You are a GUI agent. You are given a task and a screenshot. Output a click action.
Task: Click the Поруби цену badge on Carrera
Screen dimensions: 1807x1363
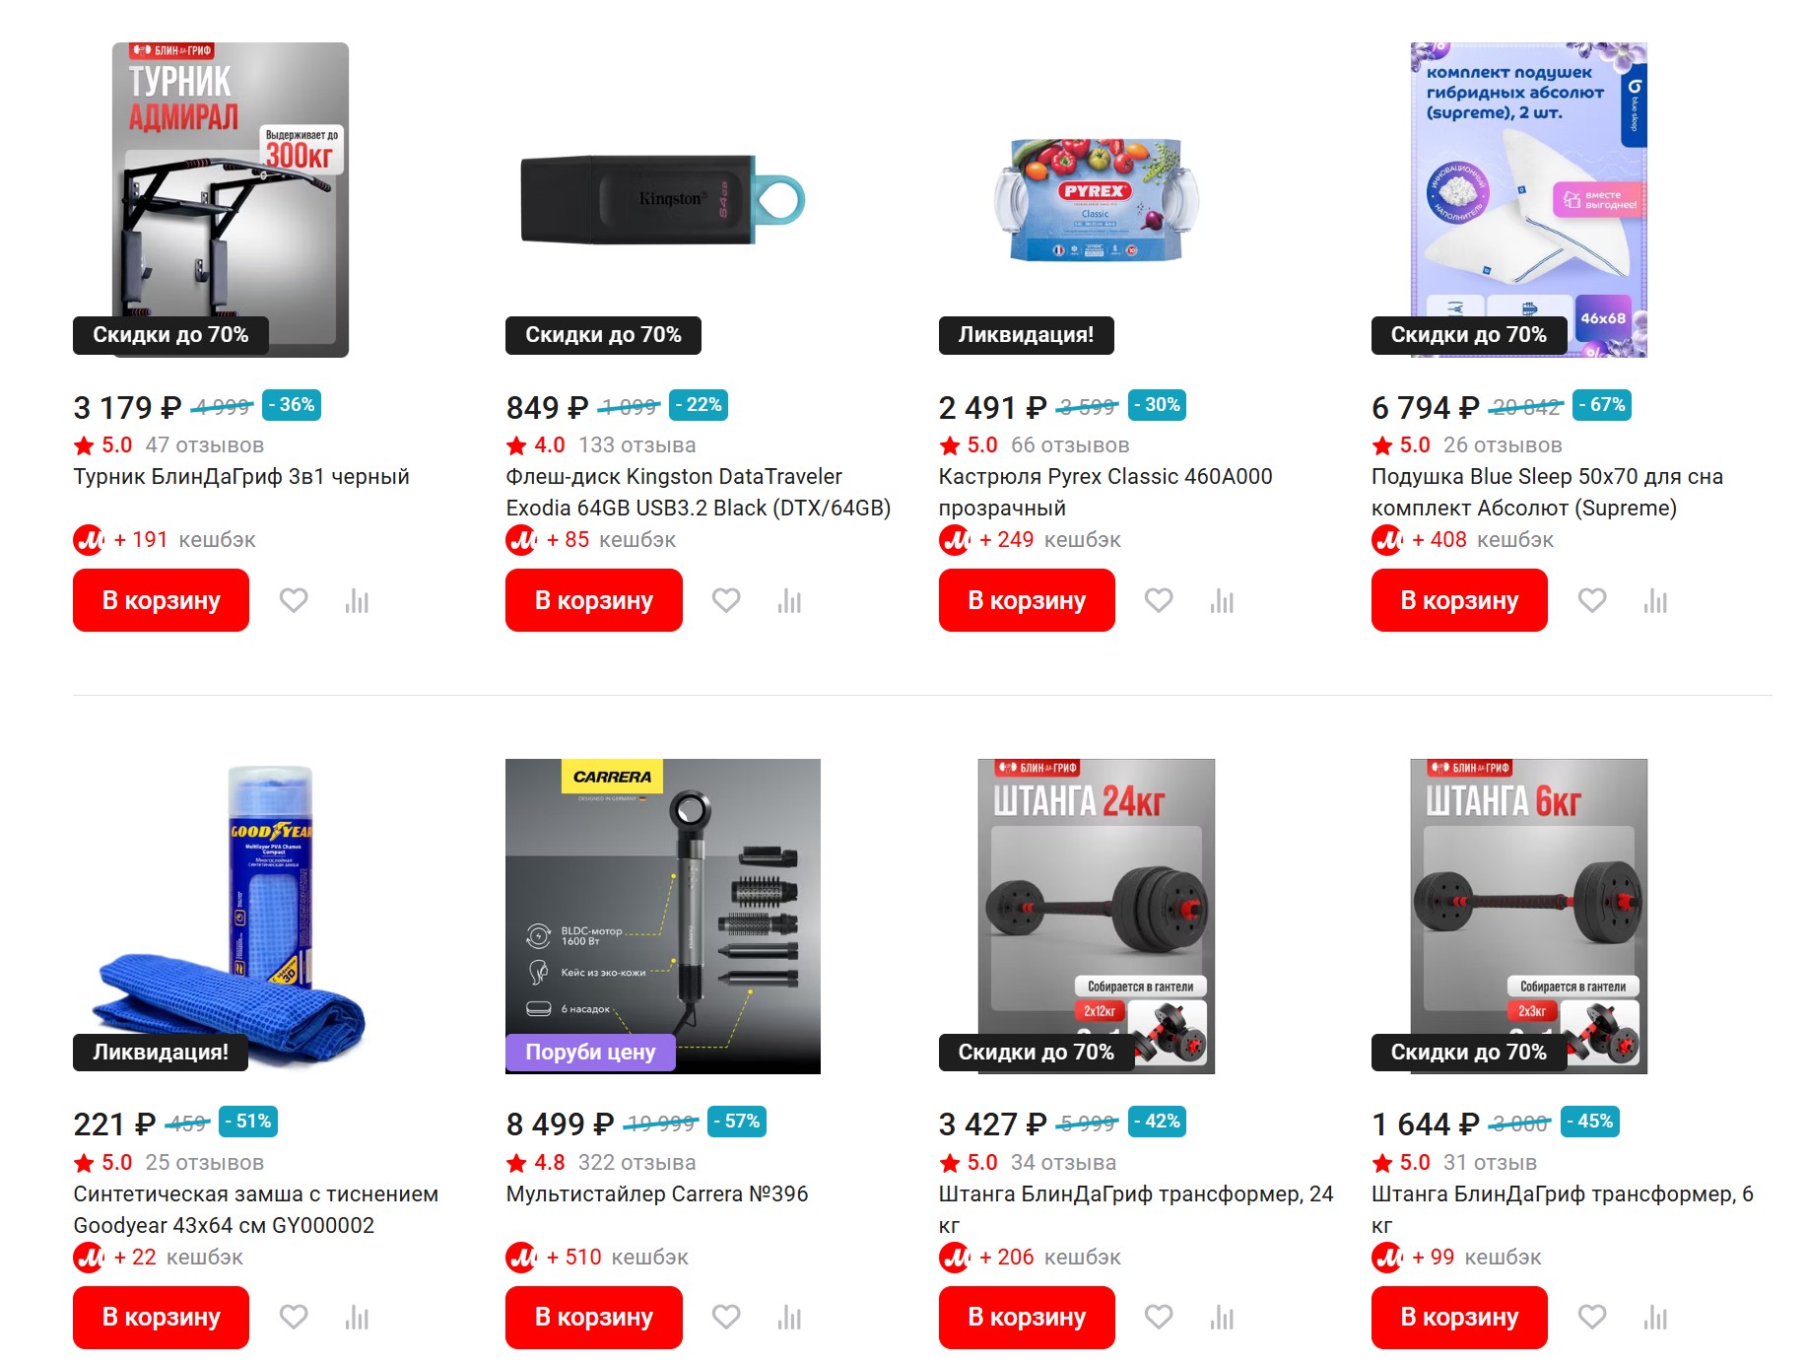[x=590, y=1052]
